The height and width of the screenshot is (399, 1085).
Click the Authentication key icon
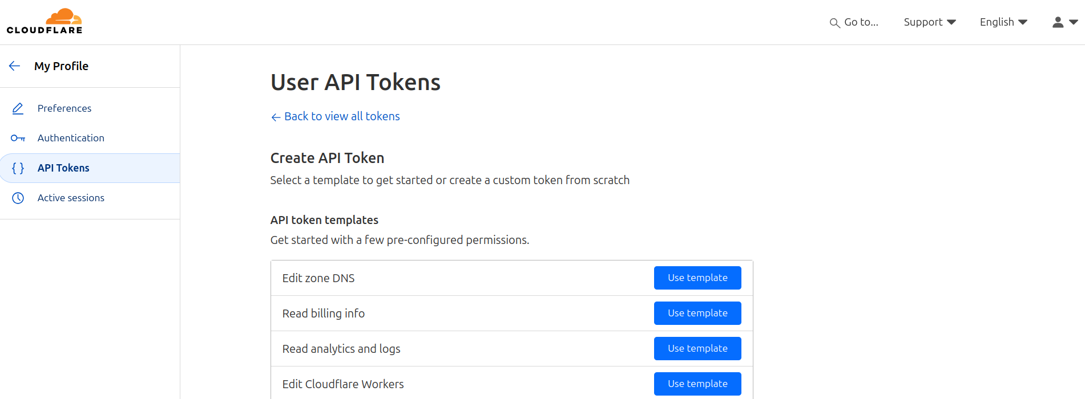coord(18,138)
